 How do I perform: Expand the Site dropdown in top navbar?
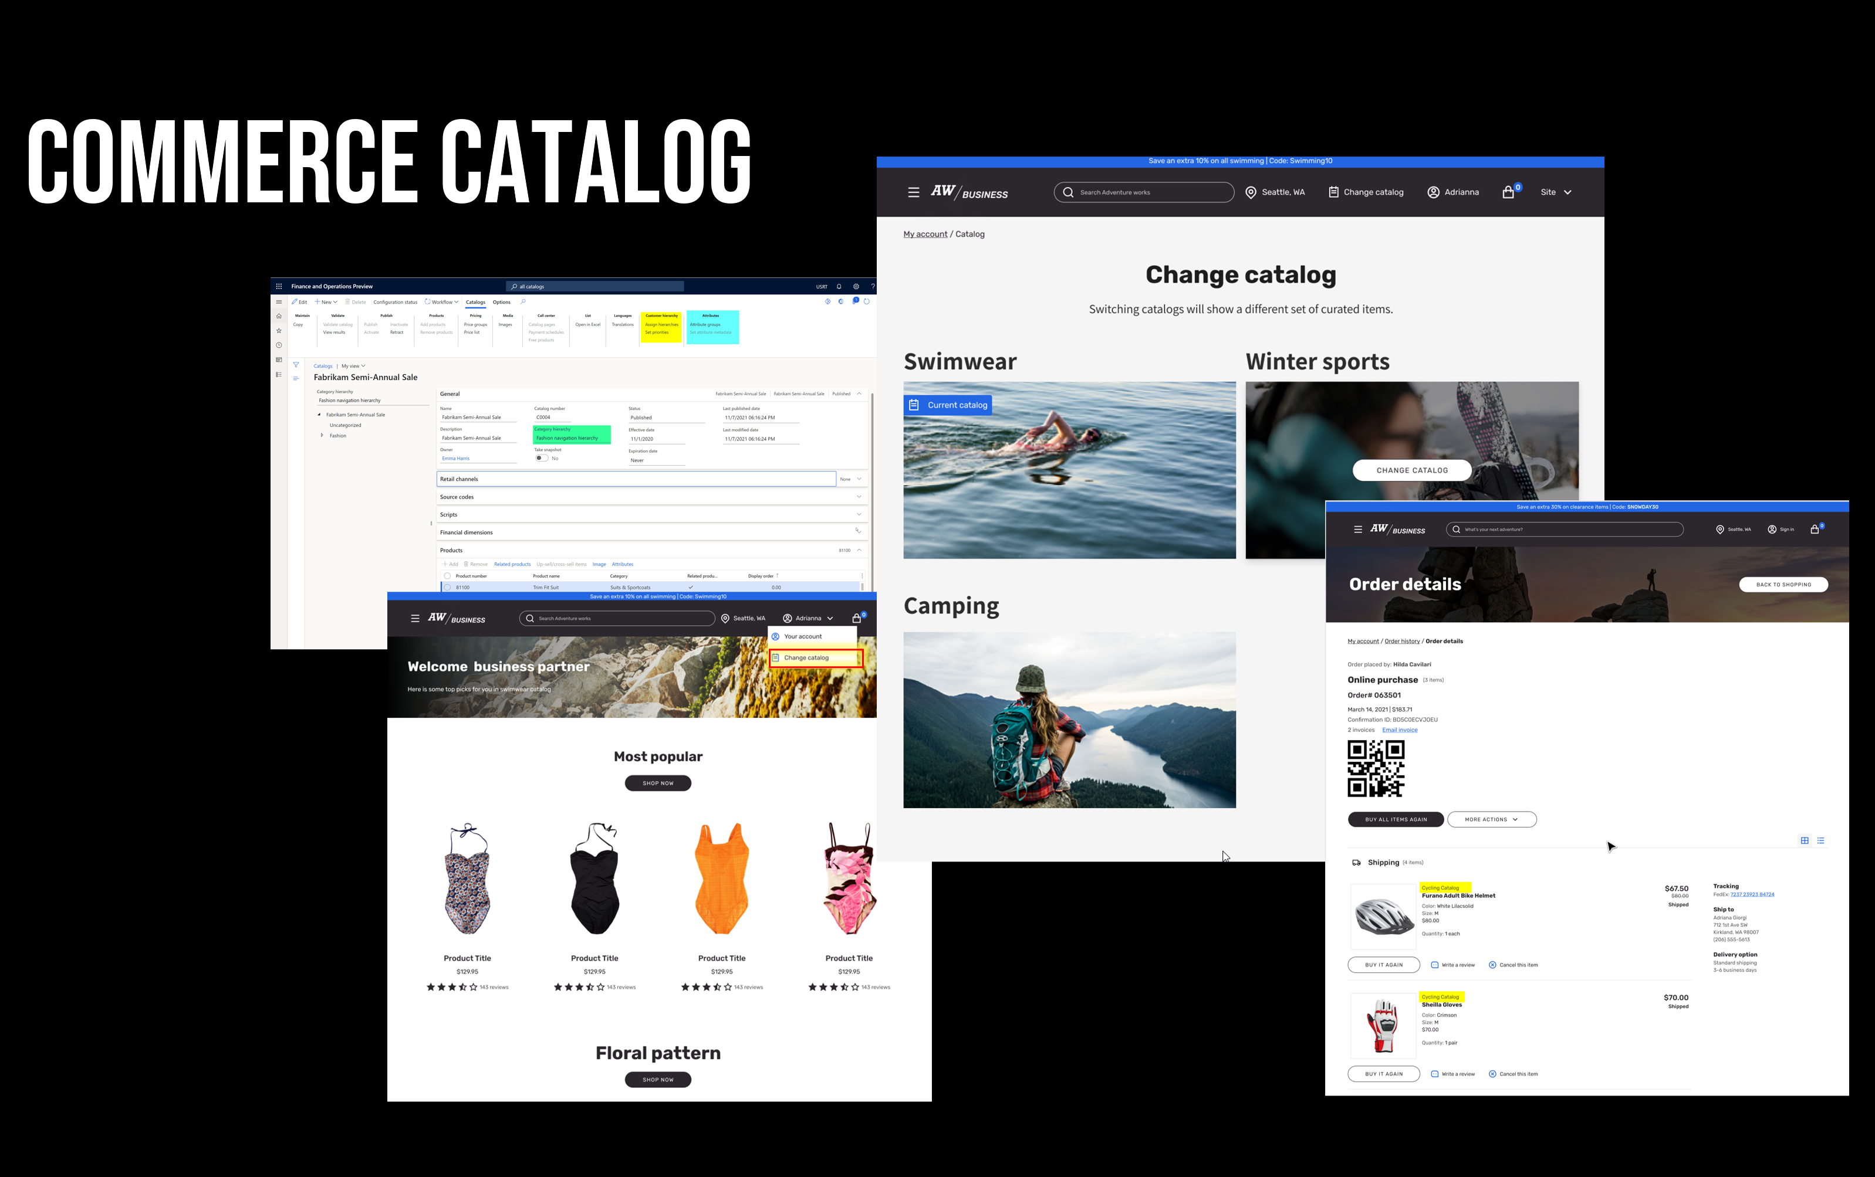coord(1558,192)
